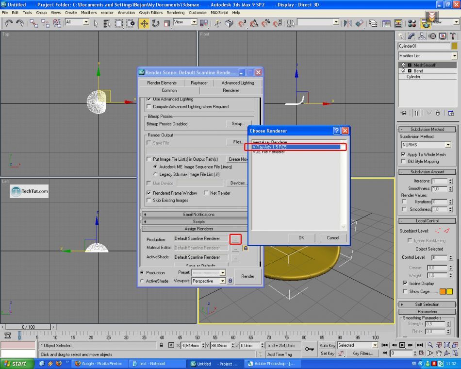Check Put Image File List(s) in Output Path(s)

pyautogui.click(x=149, y=159)
